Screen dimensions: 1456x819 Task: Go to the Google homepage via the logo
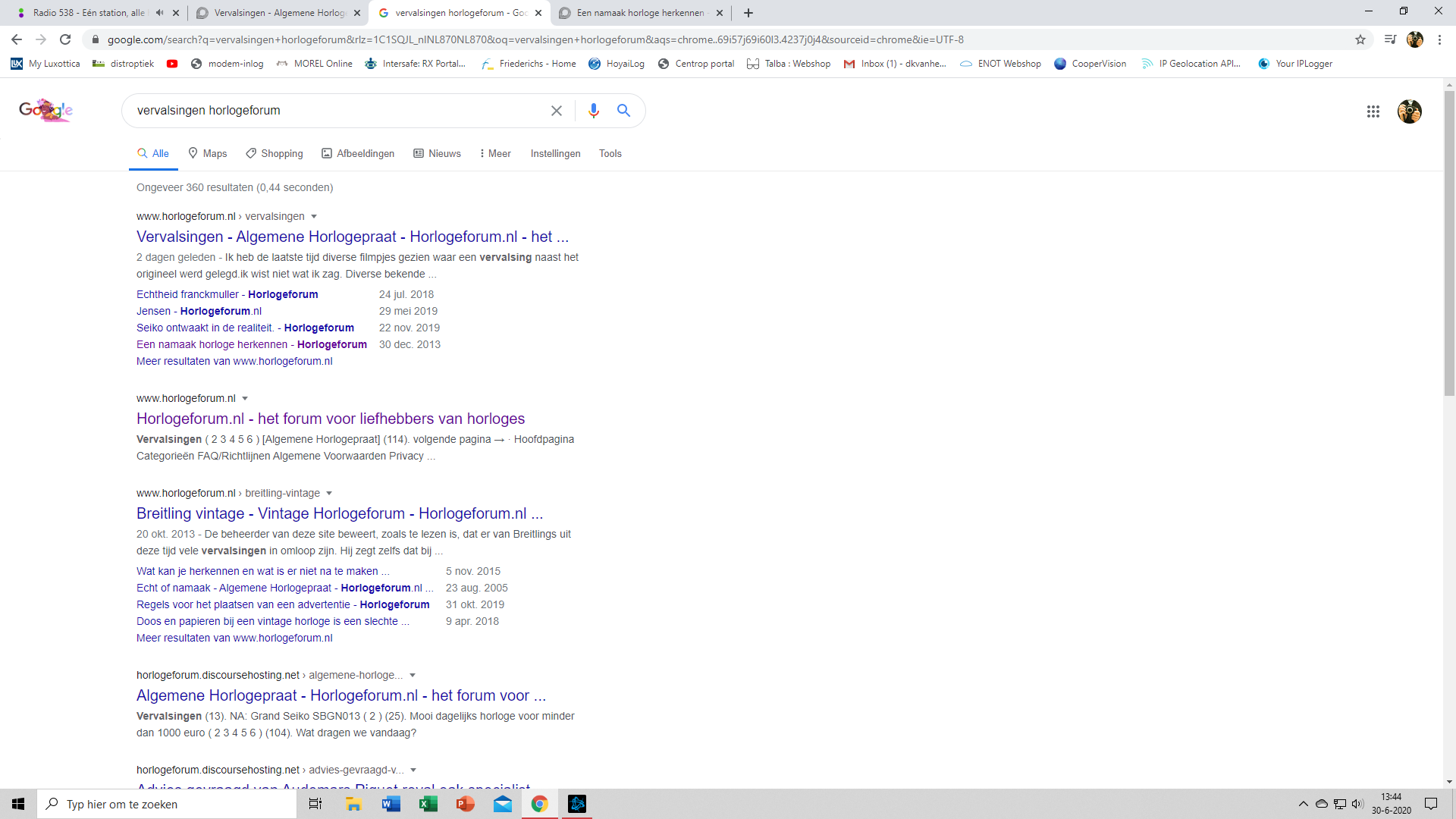[x=45, y=110]
